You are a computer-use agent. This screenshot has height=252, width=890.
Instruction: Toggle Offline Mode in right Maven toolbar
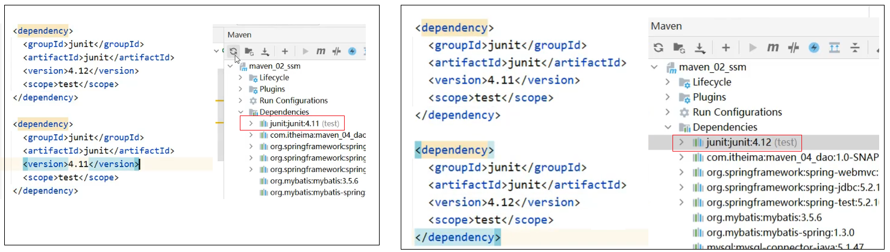click(794, 48)
